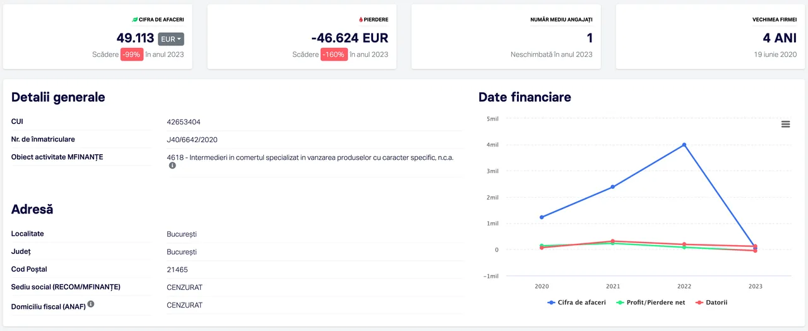Click the info icon next to Domiciliu fiscal (ANAF)
This screenshot has height=331, width=808.
pos(91,304)
